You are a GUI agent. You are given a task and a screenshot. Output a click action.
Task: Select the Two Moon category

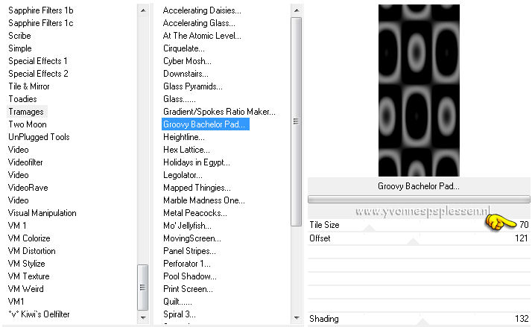tap(28, 124)
